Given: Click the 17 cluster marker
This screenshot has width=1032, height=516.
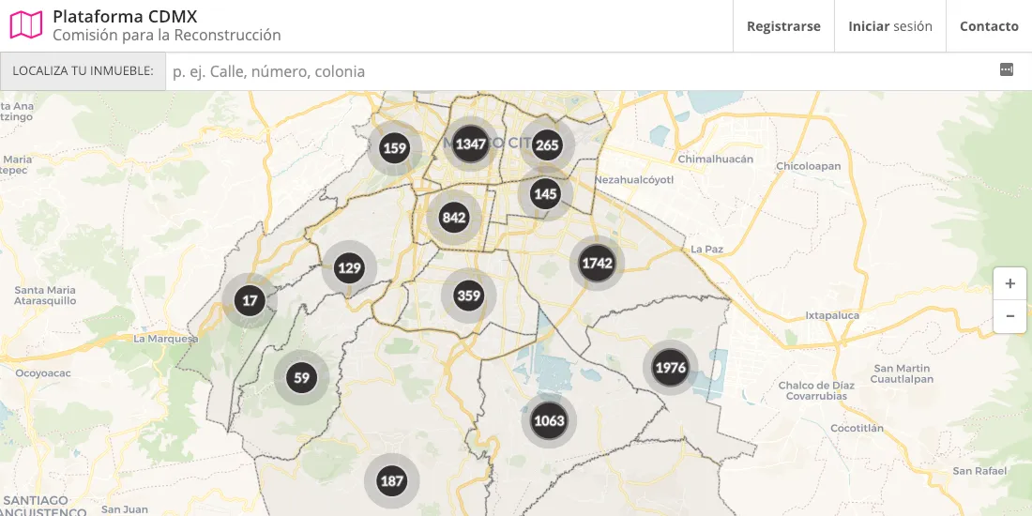Looking at the screenshot, I should 250,301.
